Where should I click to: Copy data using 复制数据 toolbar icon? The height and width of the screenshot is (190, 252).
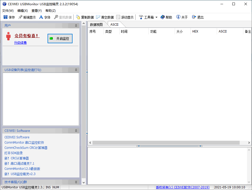click(x=78, y=17)
